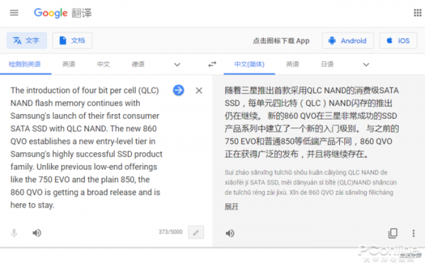
Task: Clear the source text
Action: pos(199,91)
